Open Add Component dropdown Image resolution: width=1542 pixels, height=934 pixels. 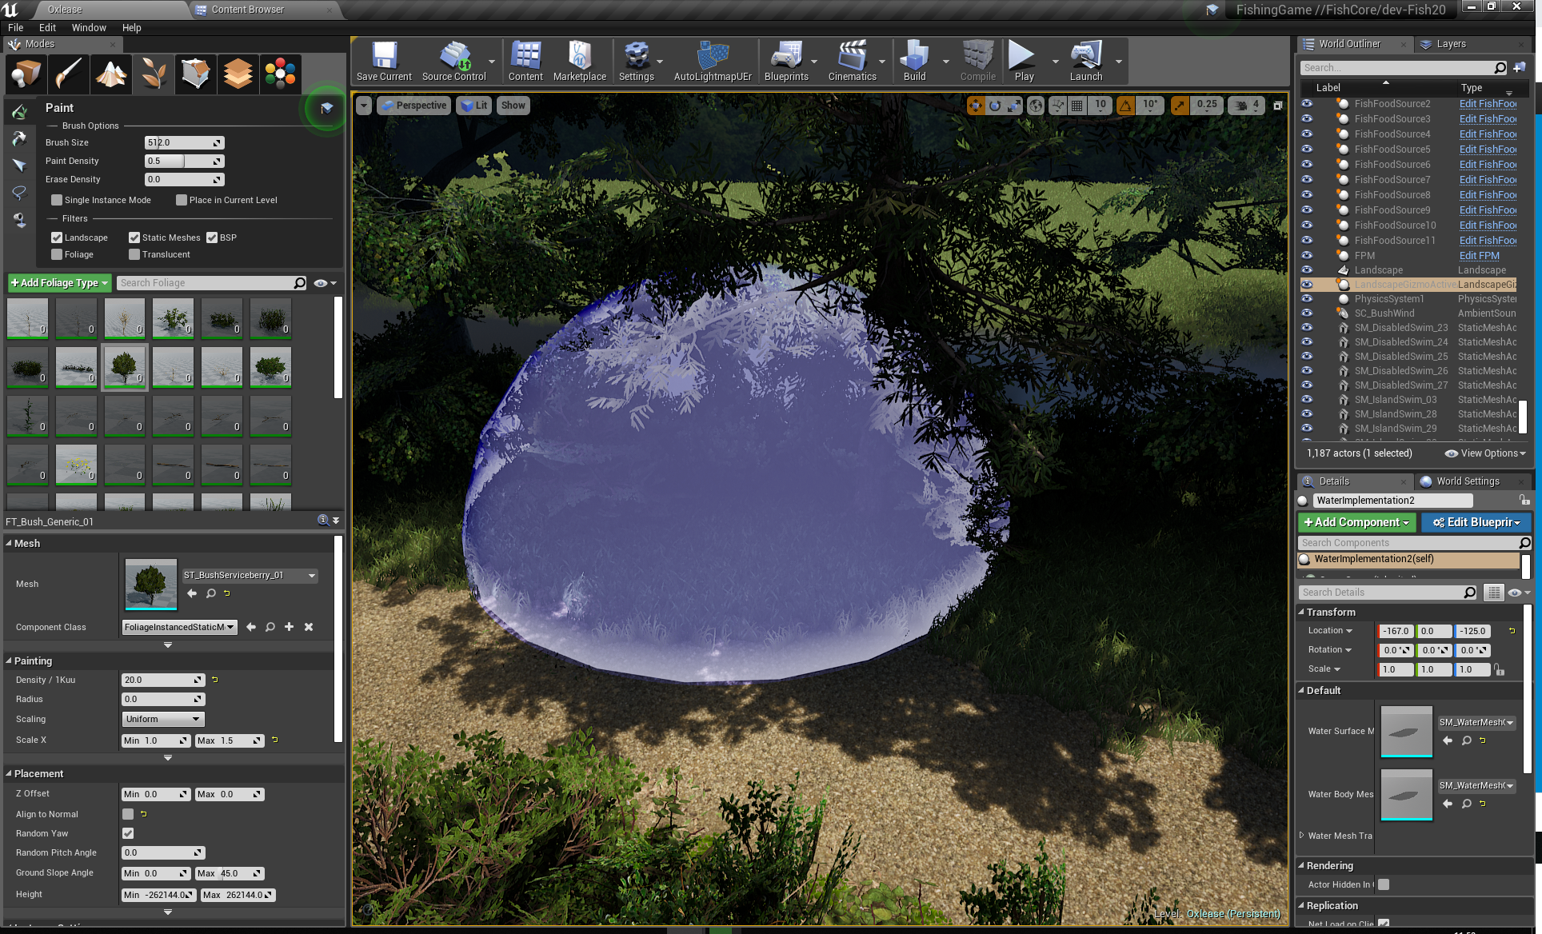pos(1357,522)
